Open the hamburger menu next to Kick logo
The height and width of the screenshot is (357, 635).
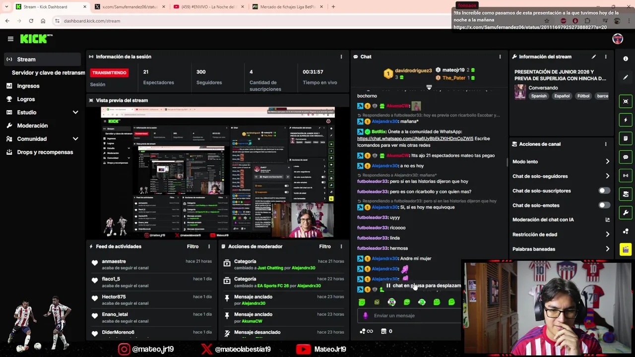(x=10, y=39)
